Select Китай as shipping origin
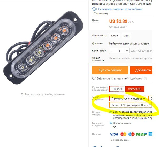This screenshot has height=147, width=159. point(115,36)
